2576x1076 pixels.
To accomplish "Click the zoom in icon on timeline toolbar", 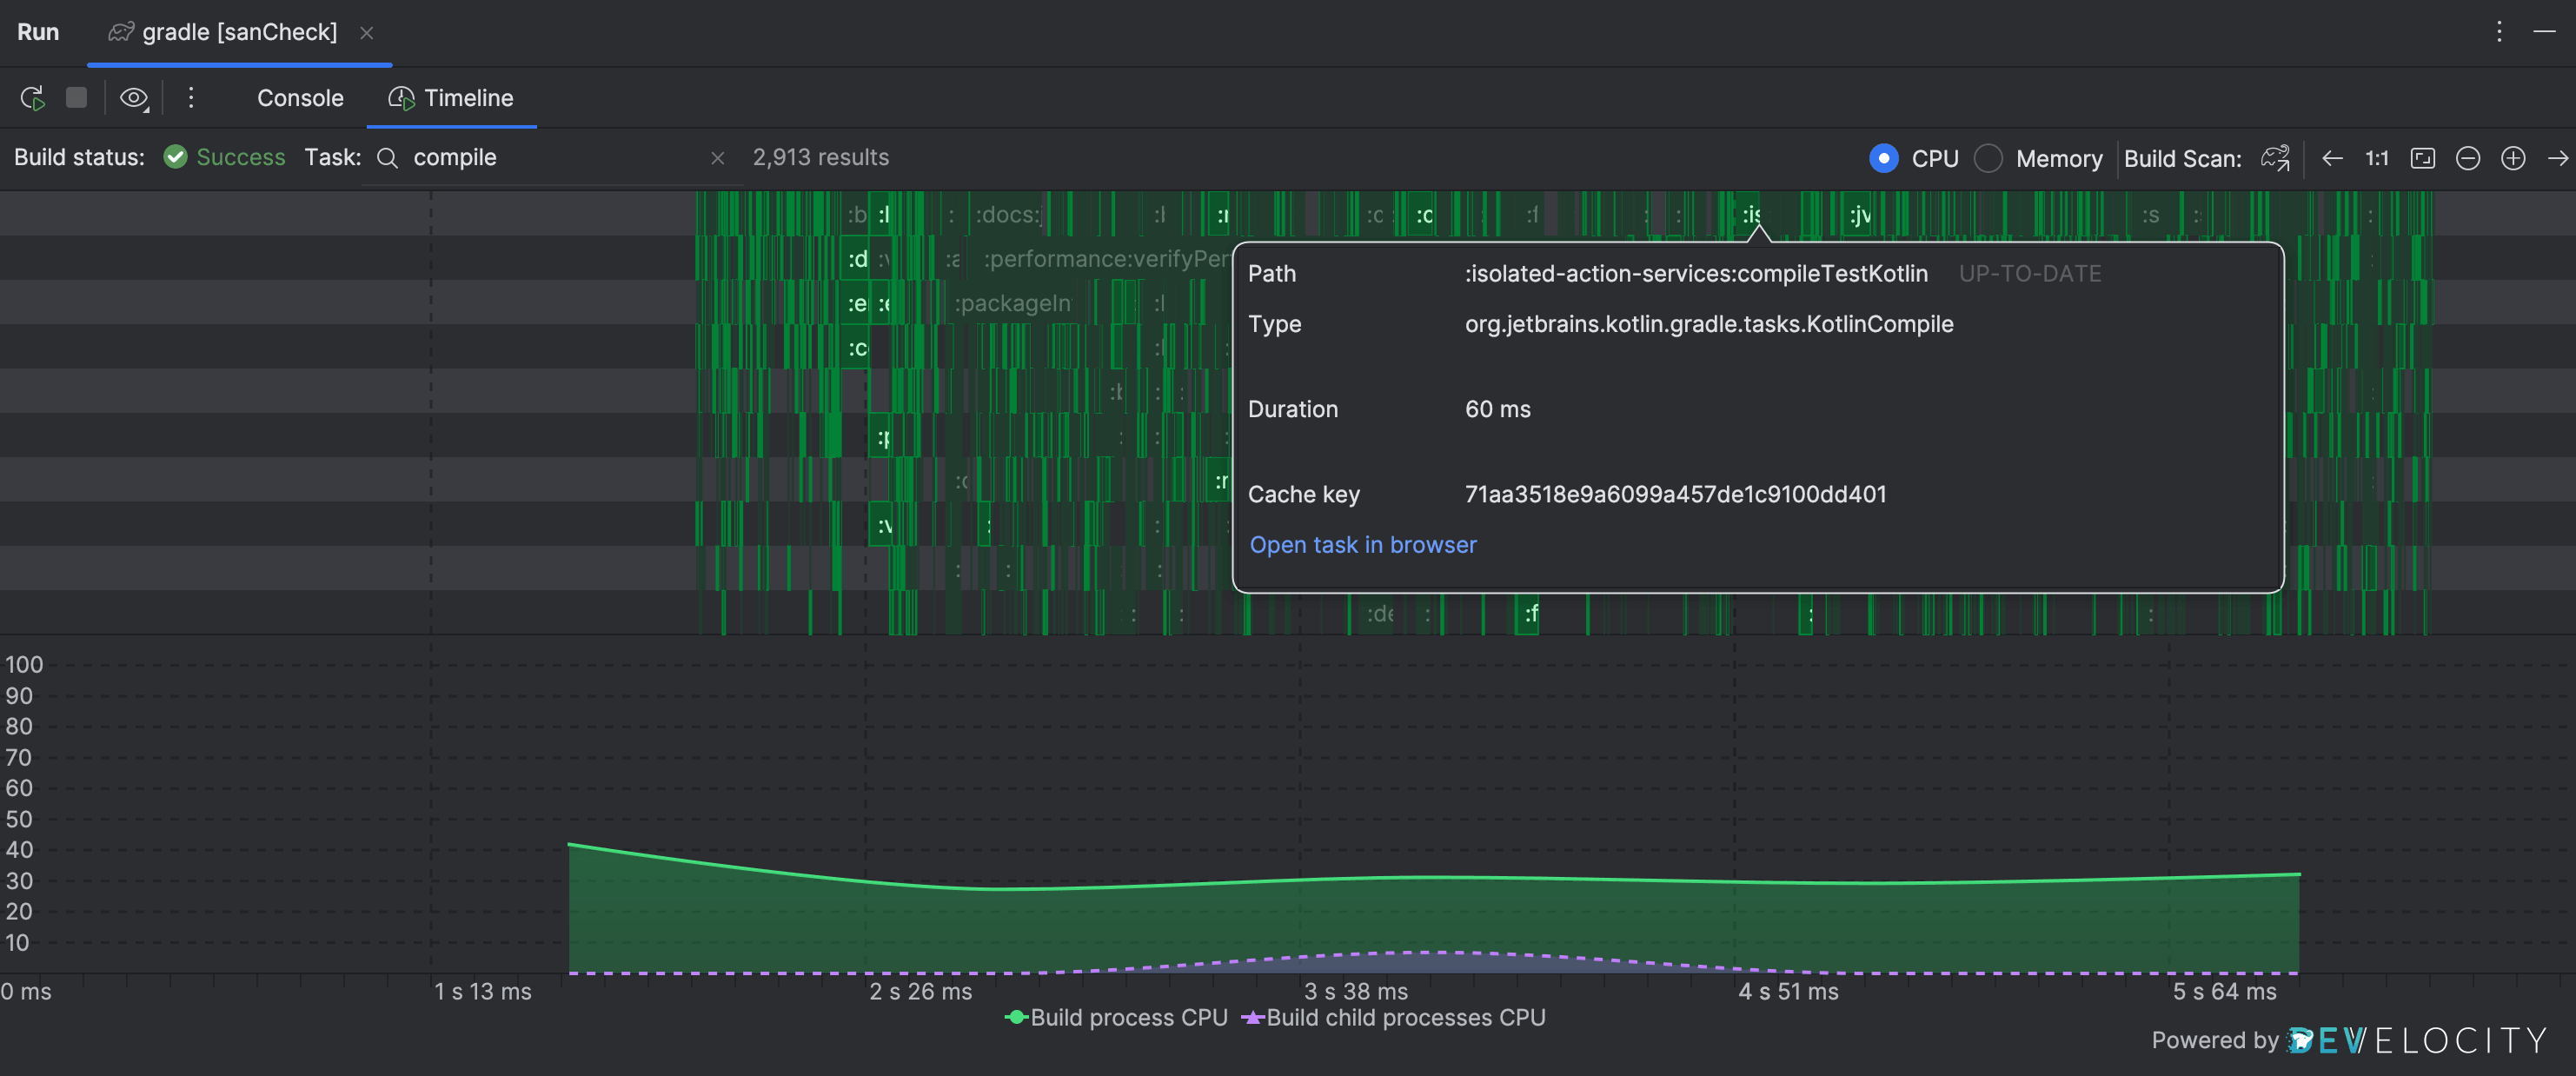I will (2513, 158).
